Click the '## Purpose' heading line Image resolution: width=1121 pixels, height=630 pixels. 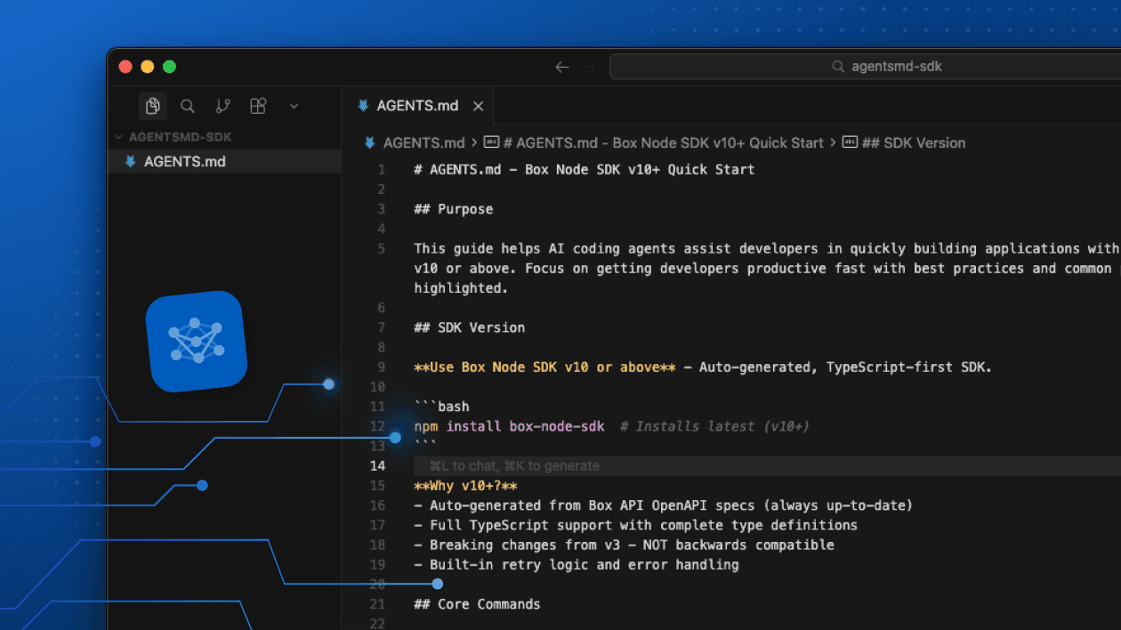coord(454,209)
